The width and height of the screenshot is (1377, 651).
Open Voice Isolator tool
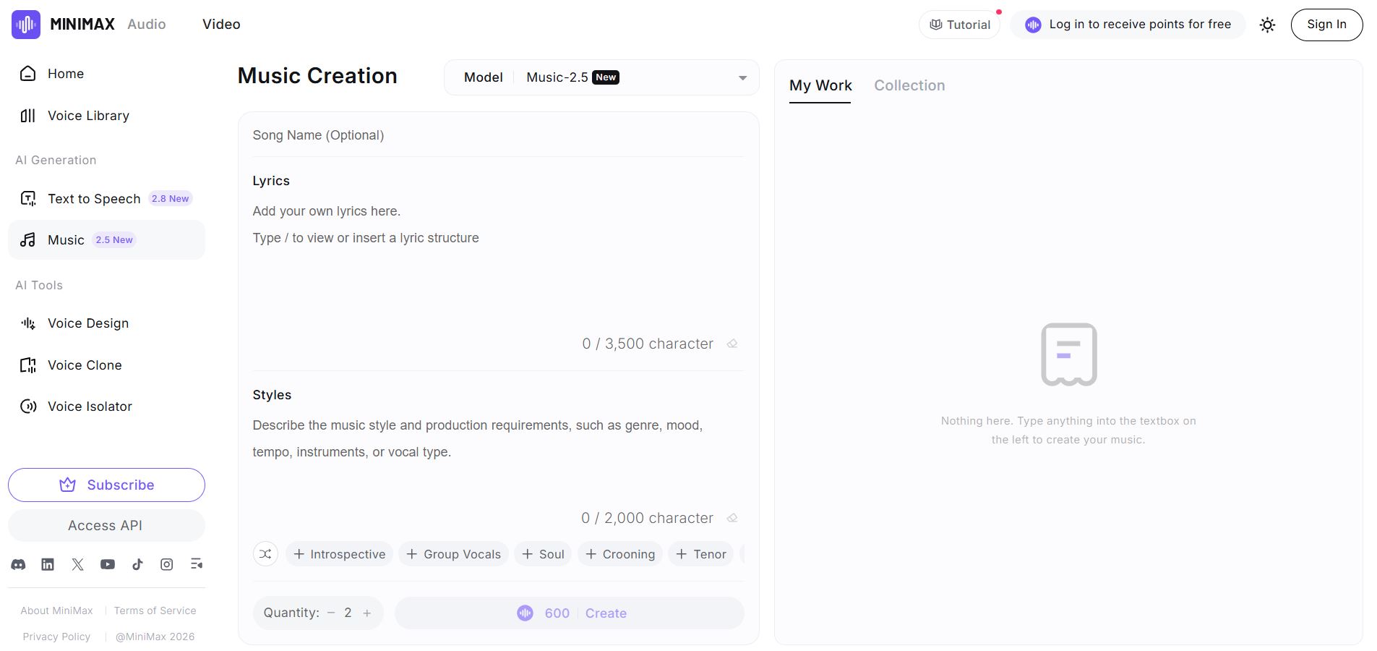coord(106,407)
